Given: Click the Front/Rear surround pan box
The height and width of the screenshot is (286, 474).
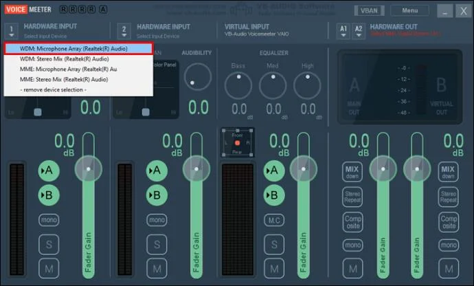Looking at the screenshot, I should point(237,142).
